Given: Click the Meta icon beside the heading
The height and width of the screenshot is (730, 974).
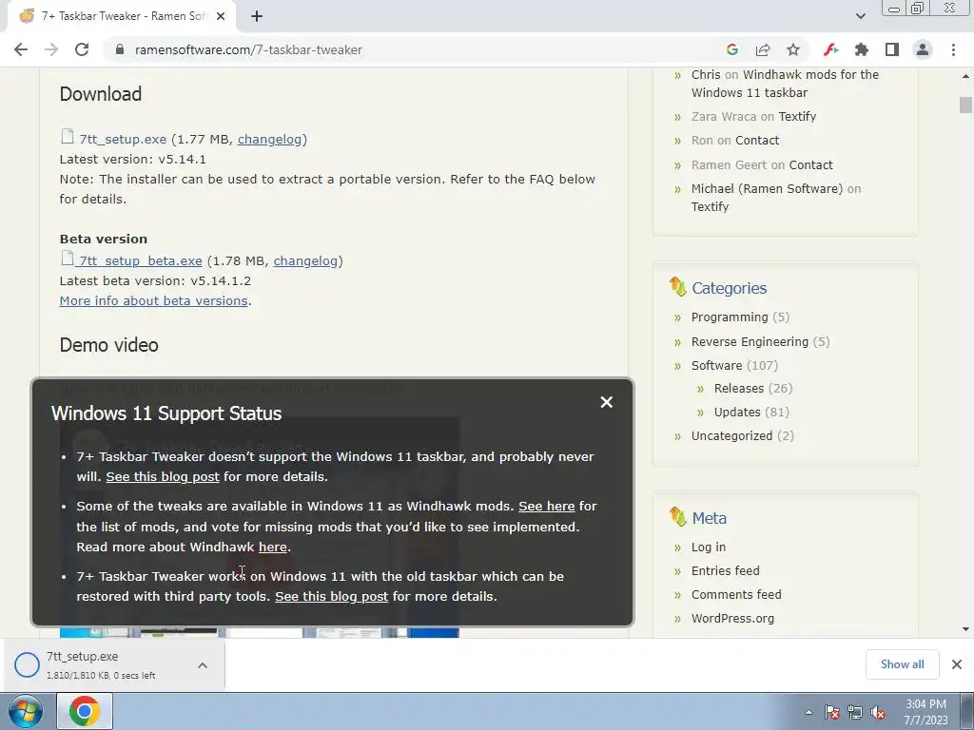Looking at the screenshot, I should (677, 516).
